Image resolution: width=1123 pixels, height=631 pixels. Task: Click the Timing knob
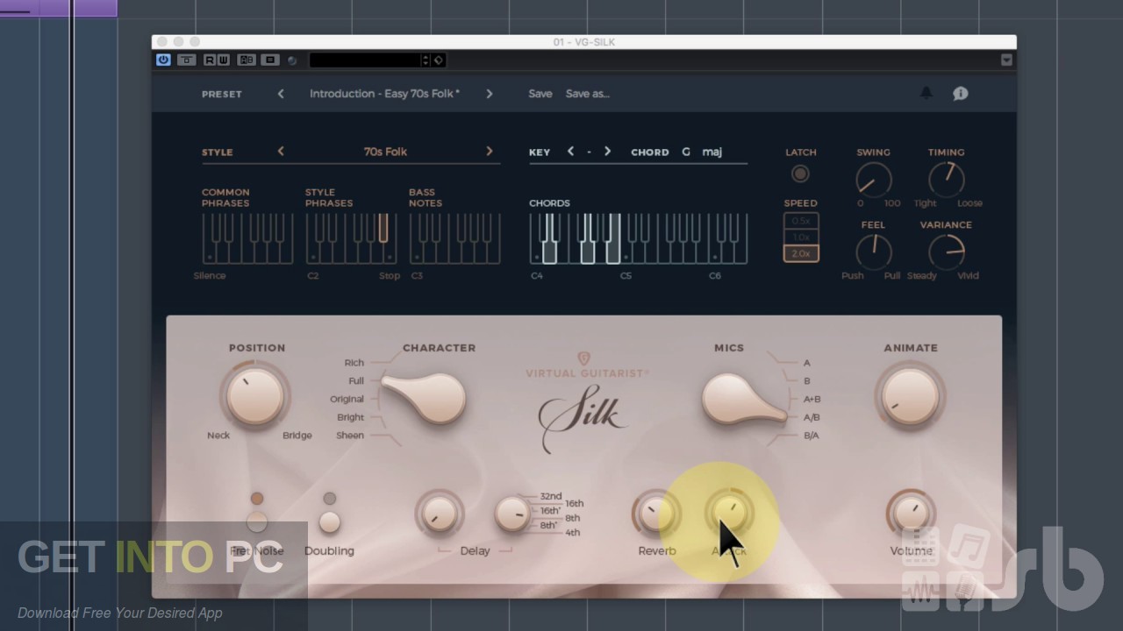click(x=946, y=180)
